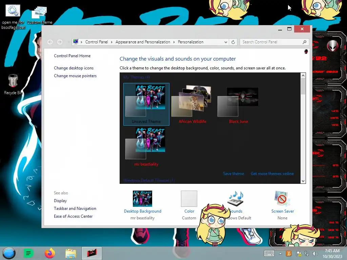Click Personalization breadcrumb
Image resolution: width=347 pixels, height=260 pixels.
click(x=190, y=42)
